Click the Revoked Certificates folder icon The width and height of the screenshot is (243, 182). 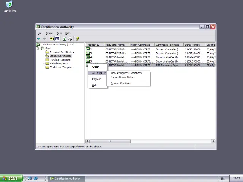point(47,52)
